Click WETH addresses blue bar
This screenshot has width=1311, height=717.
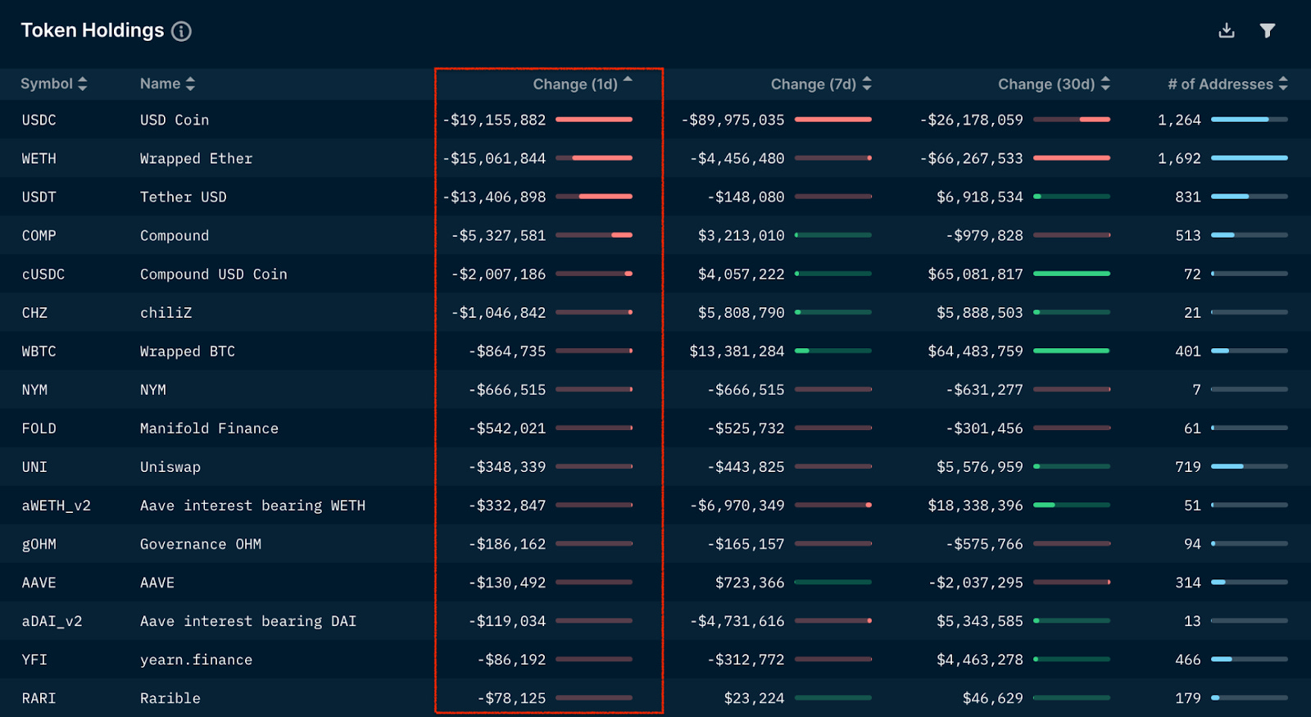(x=1250, y=158)
